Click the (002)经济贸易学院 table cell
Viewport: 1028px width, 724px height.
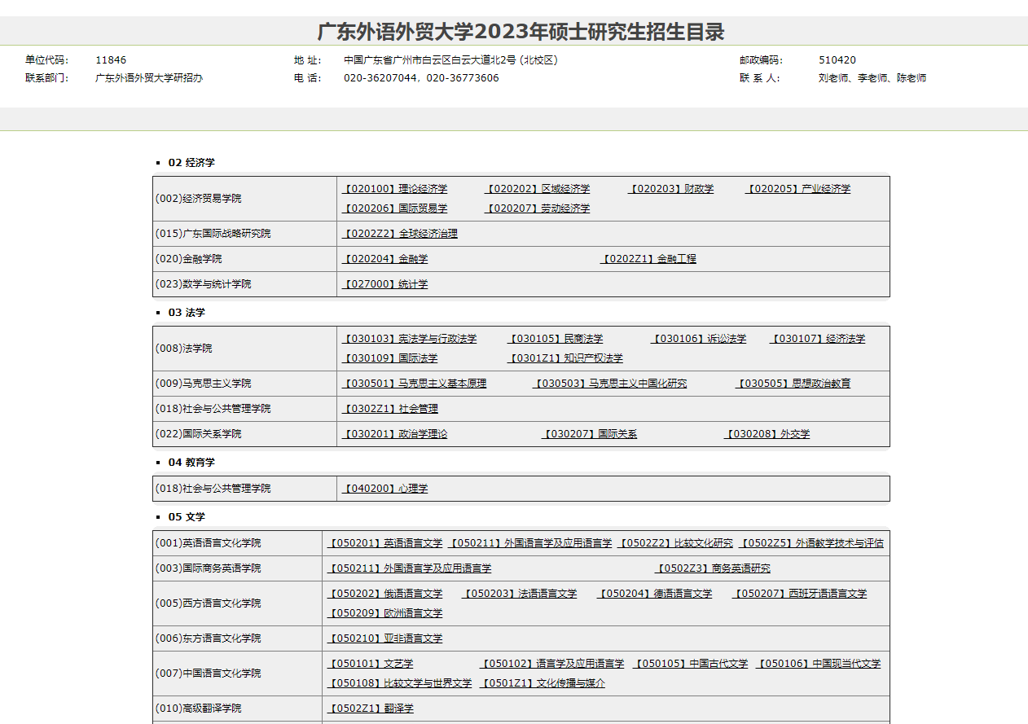point(244,199)
